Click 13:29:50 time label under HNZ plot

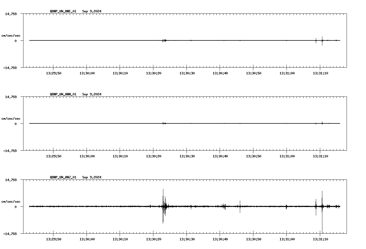[53, 239]
